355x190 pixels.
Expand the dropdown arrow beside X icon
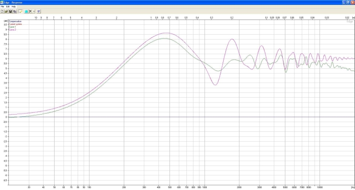[34, 11]
